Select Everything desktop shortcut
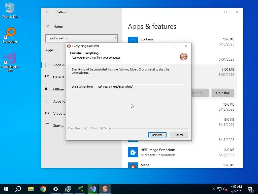The width and height of the screenshot is (258, 194). [10, 35]
